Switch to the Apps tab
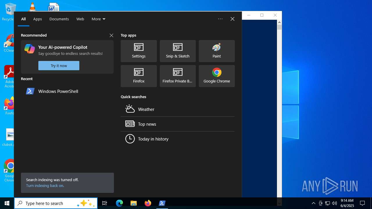 pyautogui.click(x=37, y=19)
